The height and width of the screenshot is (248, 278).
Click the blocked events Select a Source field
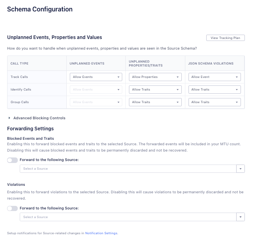tap(127, 169)
